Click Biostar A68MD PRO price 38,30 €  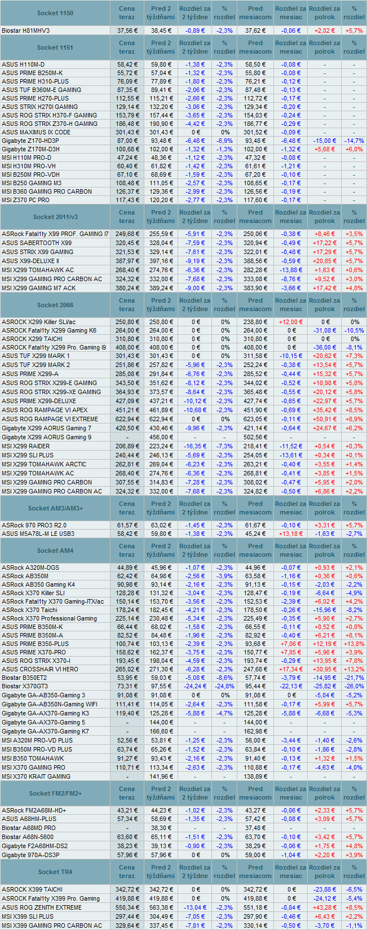(x=161, y=828)
